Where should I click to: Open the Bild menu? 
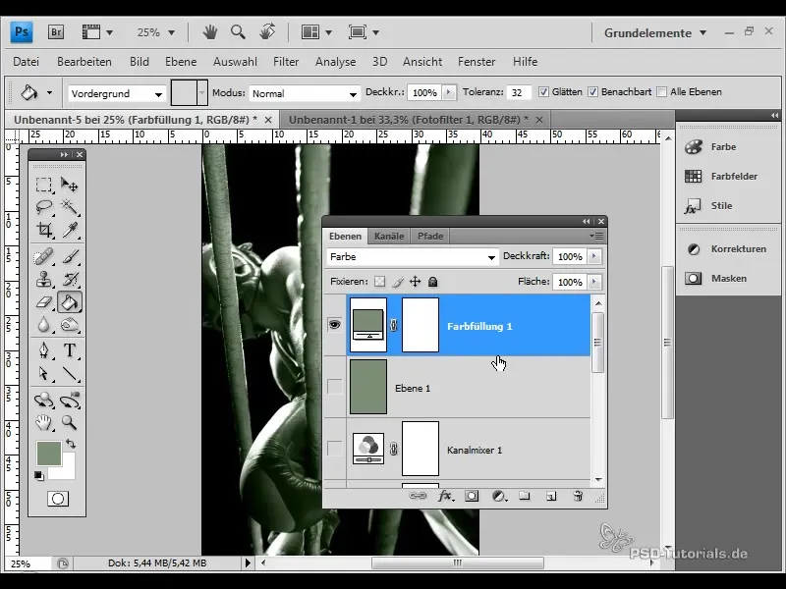click(139, 62)
